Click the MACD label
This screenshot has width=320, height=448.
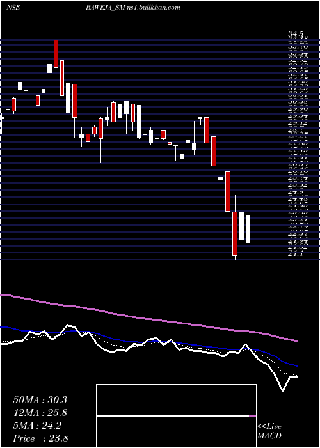point(269,436)
